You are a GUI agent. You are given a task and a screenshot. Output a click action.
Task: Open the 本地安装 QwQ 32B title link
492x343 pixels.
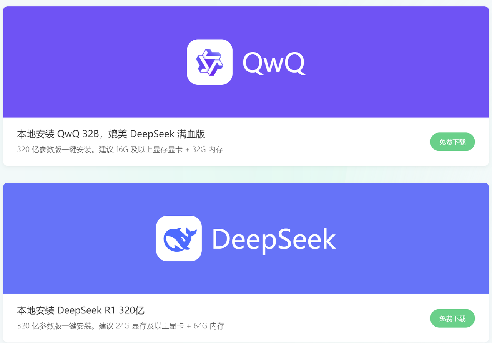coord(111,134)
